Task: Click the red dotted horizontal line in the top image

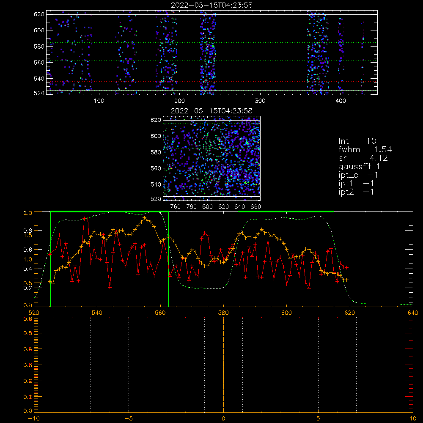Action: pyautogui.click(x=212, y=82)
